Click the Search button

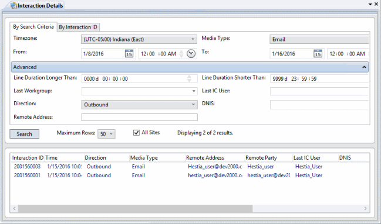coord(24,134)
